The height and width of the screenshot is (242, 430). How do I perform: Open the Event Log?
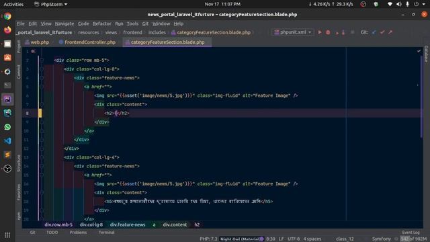point(411,233)
